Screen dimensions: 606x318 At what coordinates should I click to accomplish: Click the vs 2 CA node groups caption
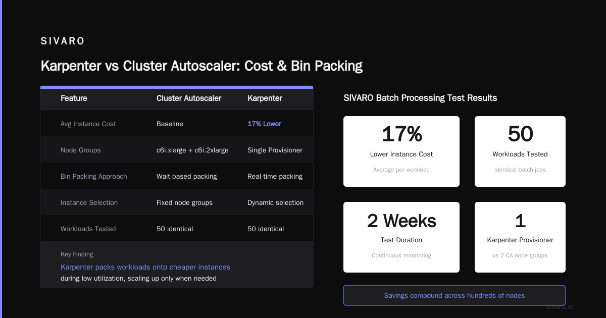click(520, 255)
